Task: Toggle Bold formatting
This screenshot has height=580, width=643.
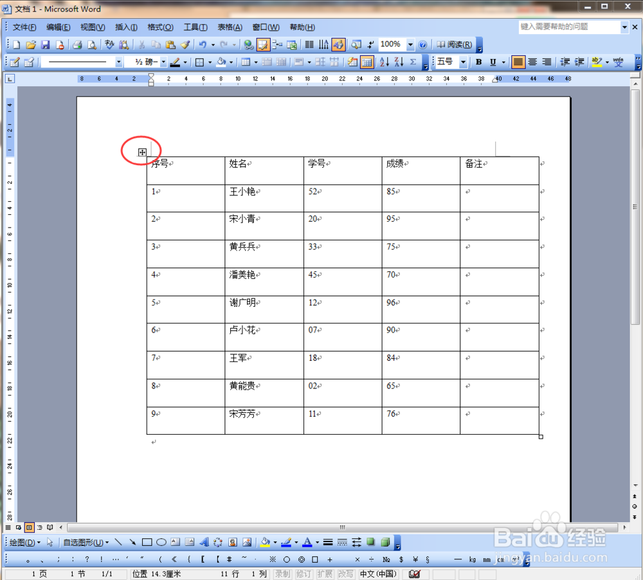Action: click(x=478, y=62)
